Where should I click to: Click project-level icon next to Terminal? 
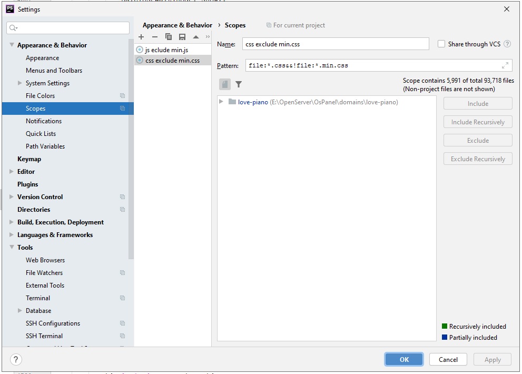(123, 298)
